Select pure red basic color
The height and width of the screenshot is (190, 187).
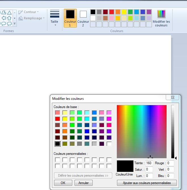click(x=58, y=119)
